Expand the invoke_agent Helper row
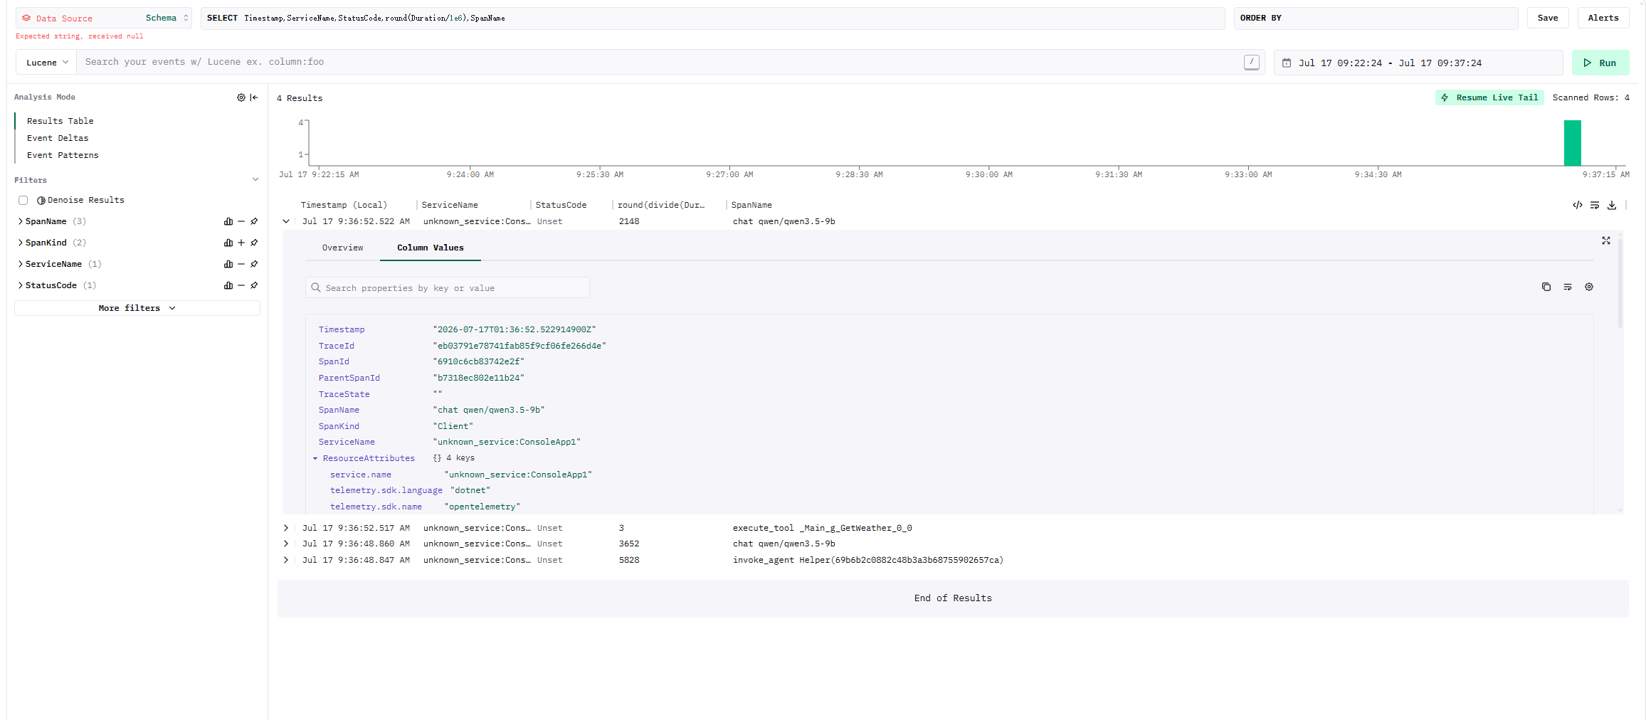Image resolution: width=1646 pixels, height=720 pixels. pos(286,561)
